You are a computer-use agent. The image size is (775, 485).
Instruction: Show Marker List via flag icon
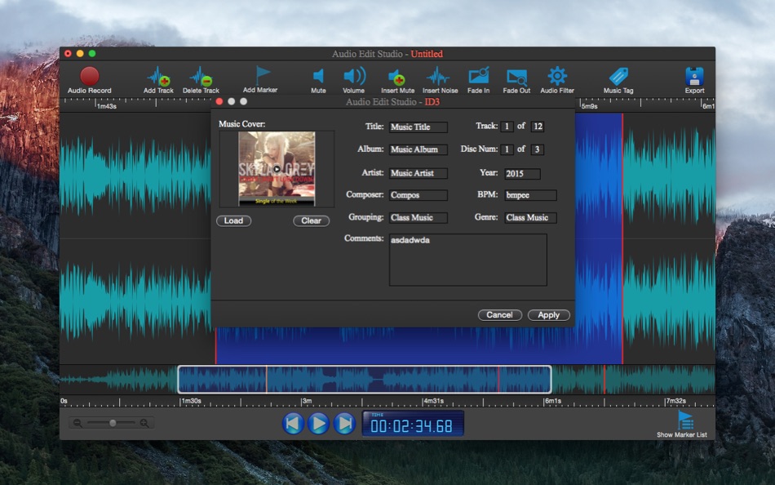(685, 420)
